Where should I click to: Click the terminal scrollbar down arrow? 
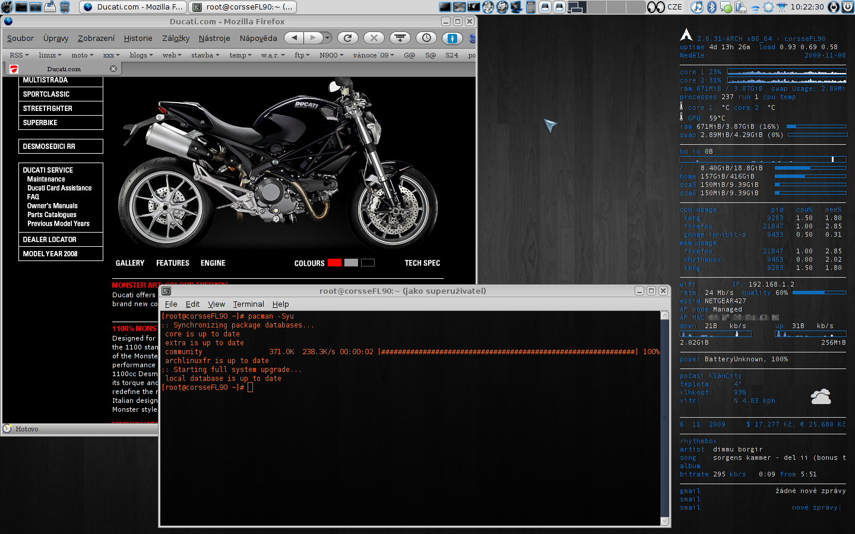664,522
